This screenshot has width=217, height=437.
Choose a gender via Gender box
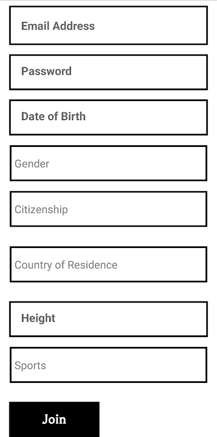click(x=108, y=163)
